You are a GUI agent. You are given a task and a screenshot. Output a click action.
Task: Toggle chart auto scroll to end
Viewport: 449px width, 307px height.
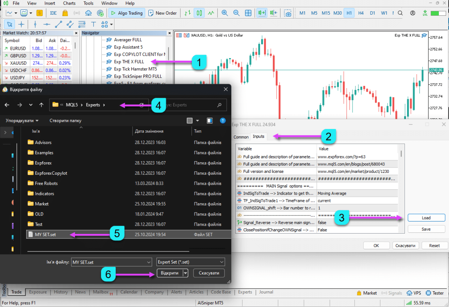click(262, 13)
